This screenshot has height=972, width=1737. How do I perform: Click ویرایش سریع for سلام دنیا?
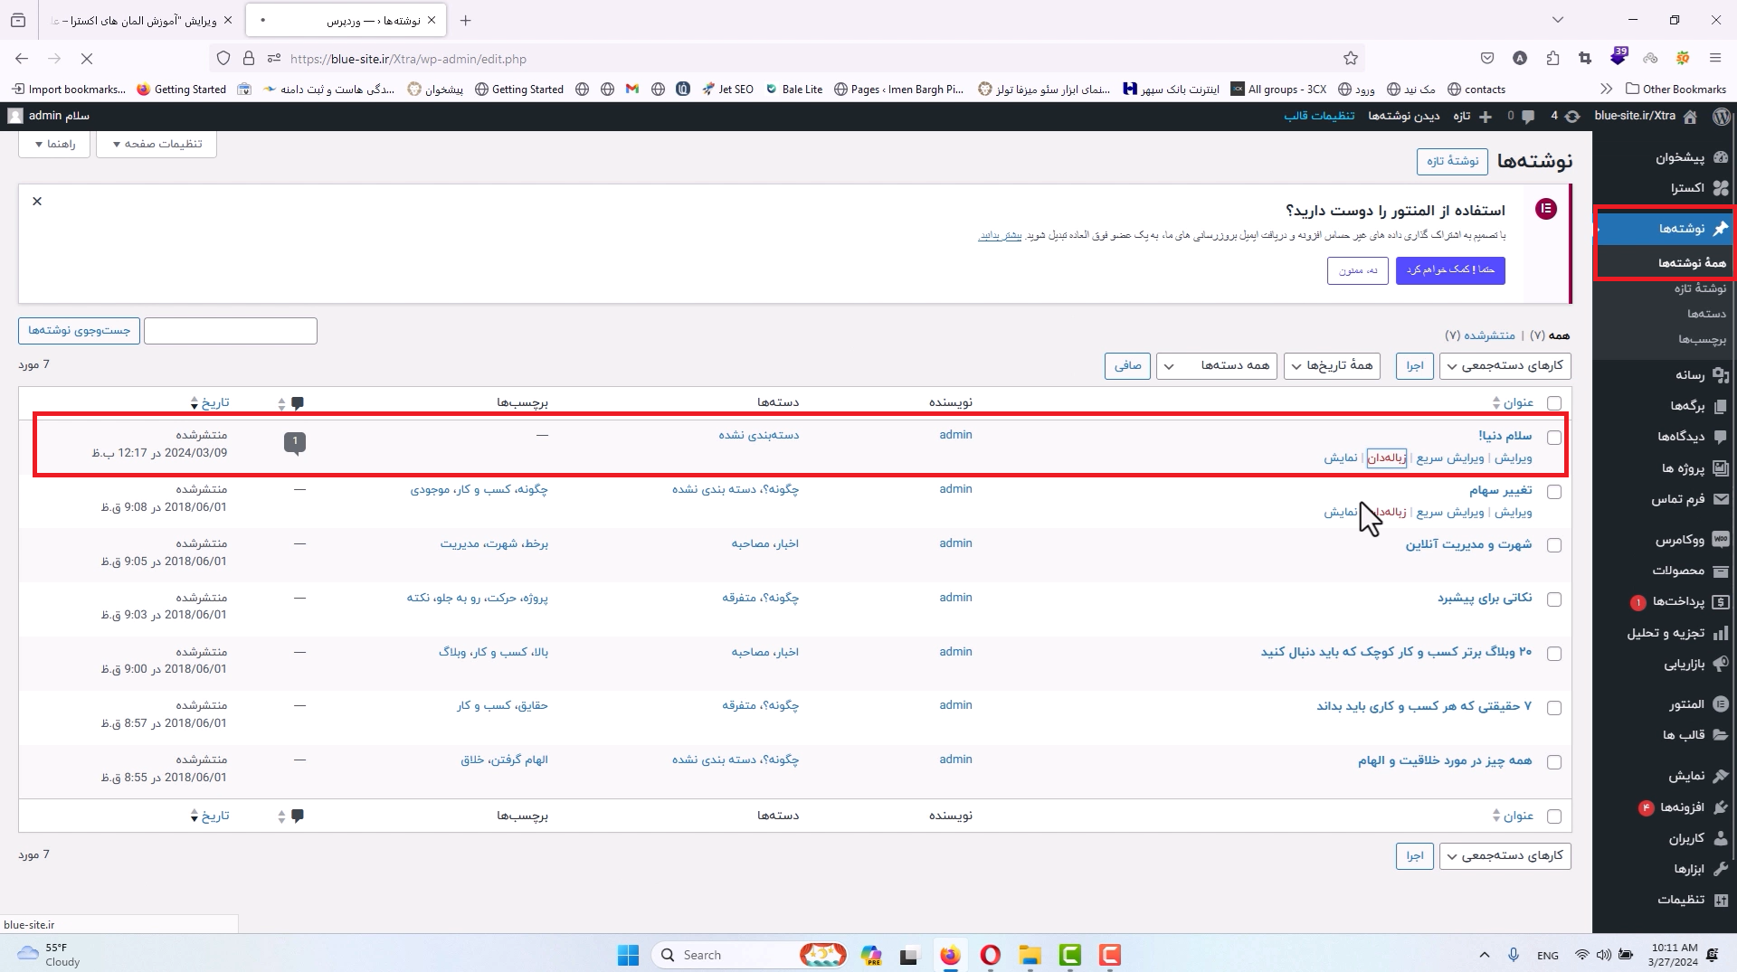[x=1450, y=458]
